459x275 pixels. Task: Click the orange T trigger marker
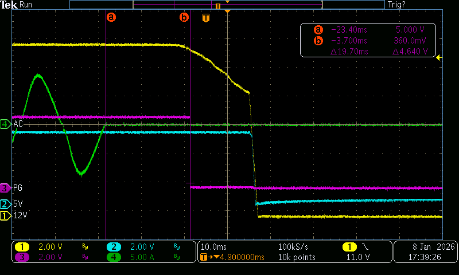coord(206,18)
